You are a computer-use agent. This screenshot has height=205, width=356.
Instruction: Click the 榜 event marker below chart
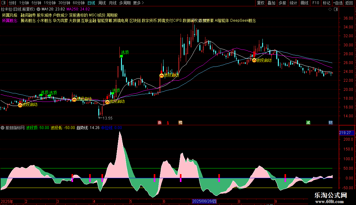pos(180,122)
